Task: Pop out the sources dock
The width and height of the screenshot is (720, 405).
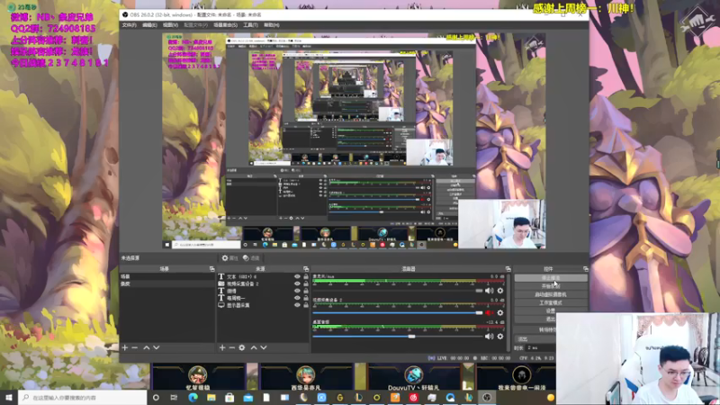Action: (x=306, y=268)
